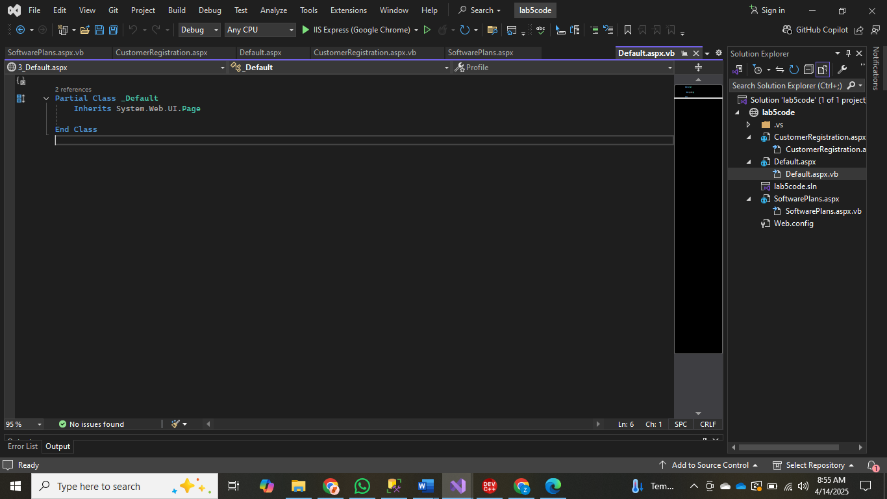
Task: Open the Build menu
Action: click(177, 10)
